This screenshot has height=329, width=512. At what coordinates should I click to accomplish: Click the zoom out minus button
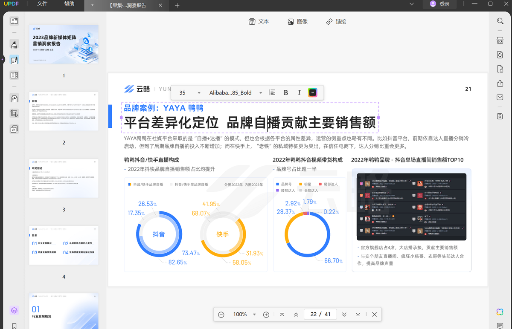(x=221, y=315)
